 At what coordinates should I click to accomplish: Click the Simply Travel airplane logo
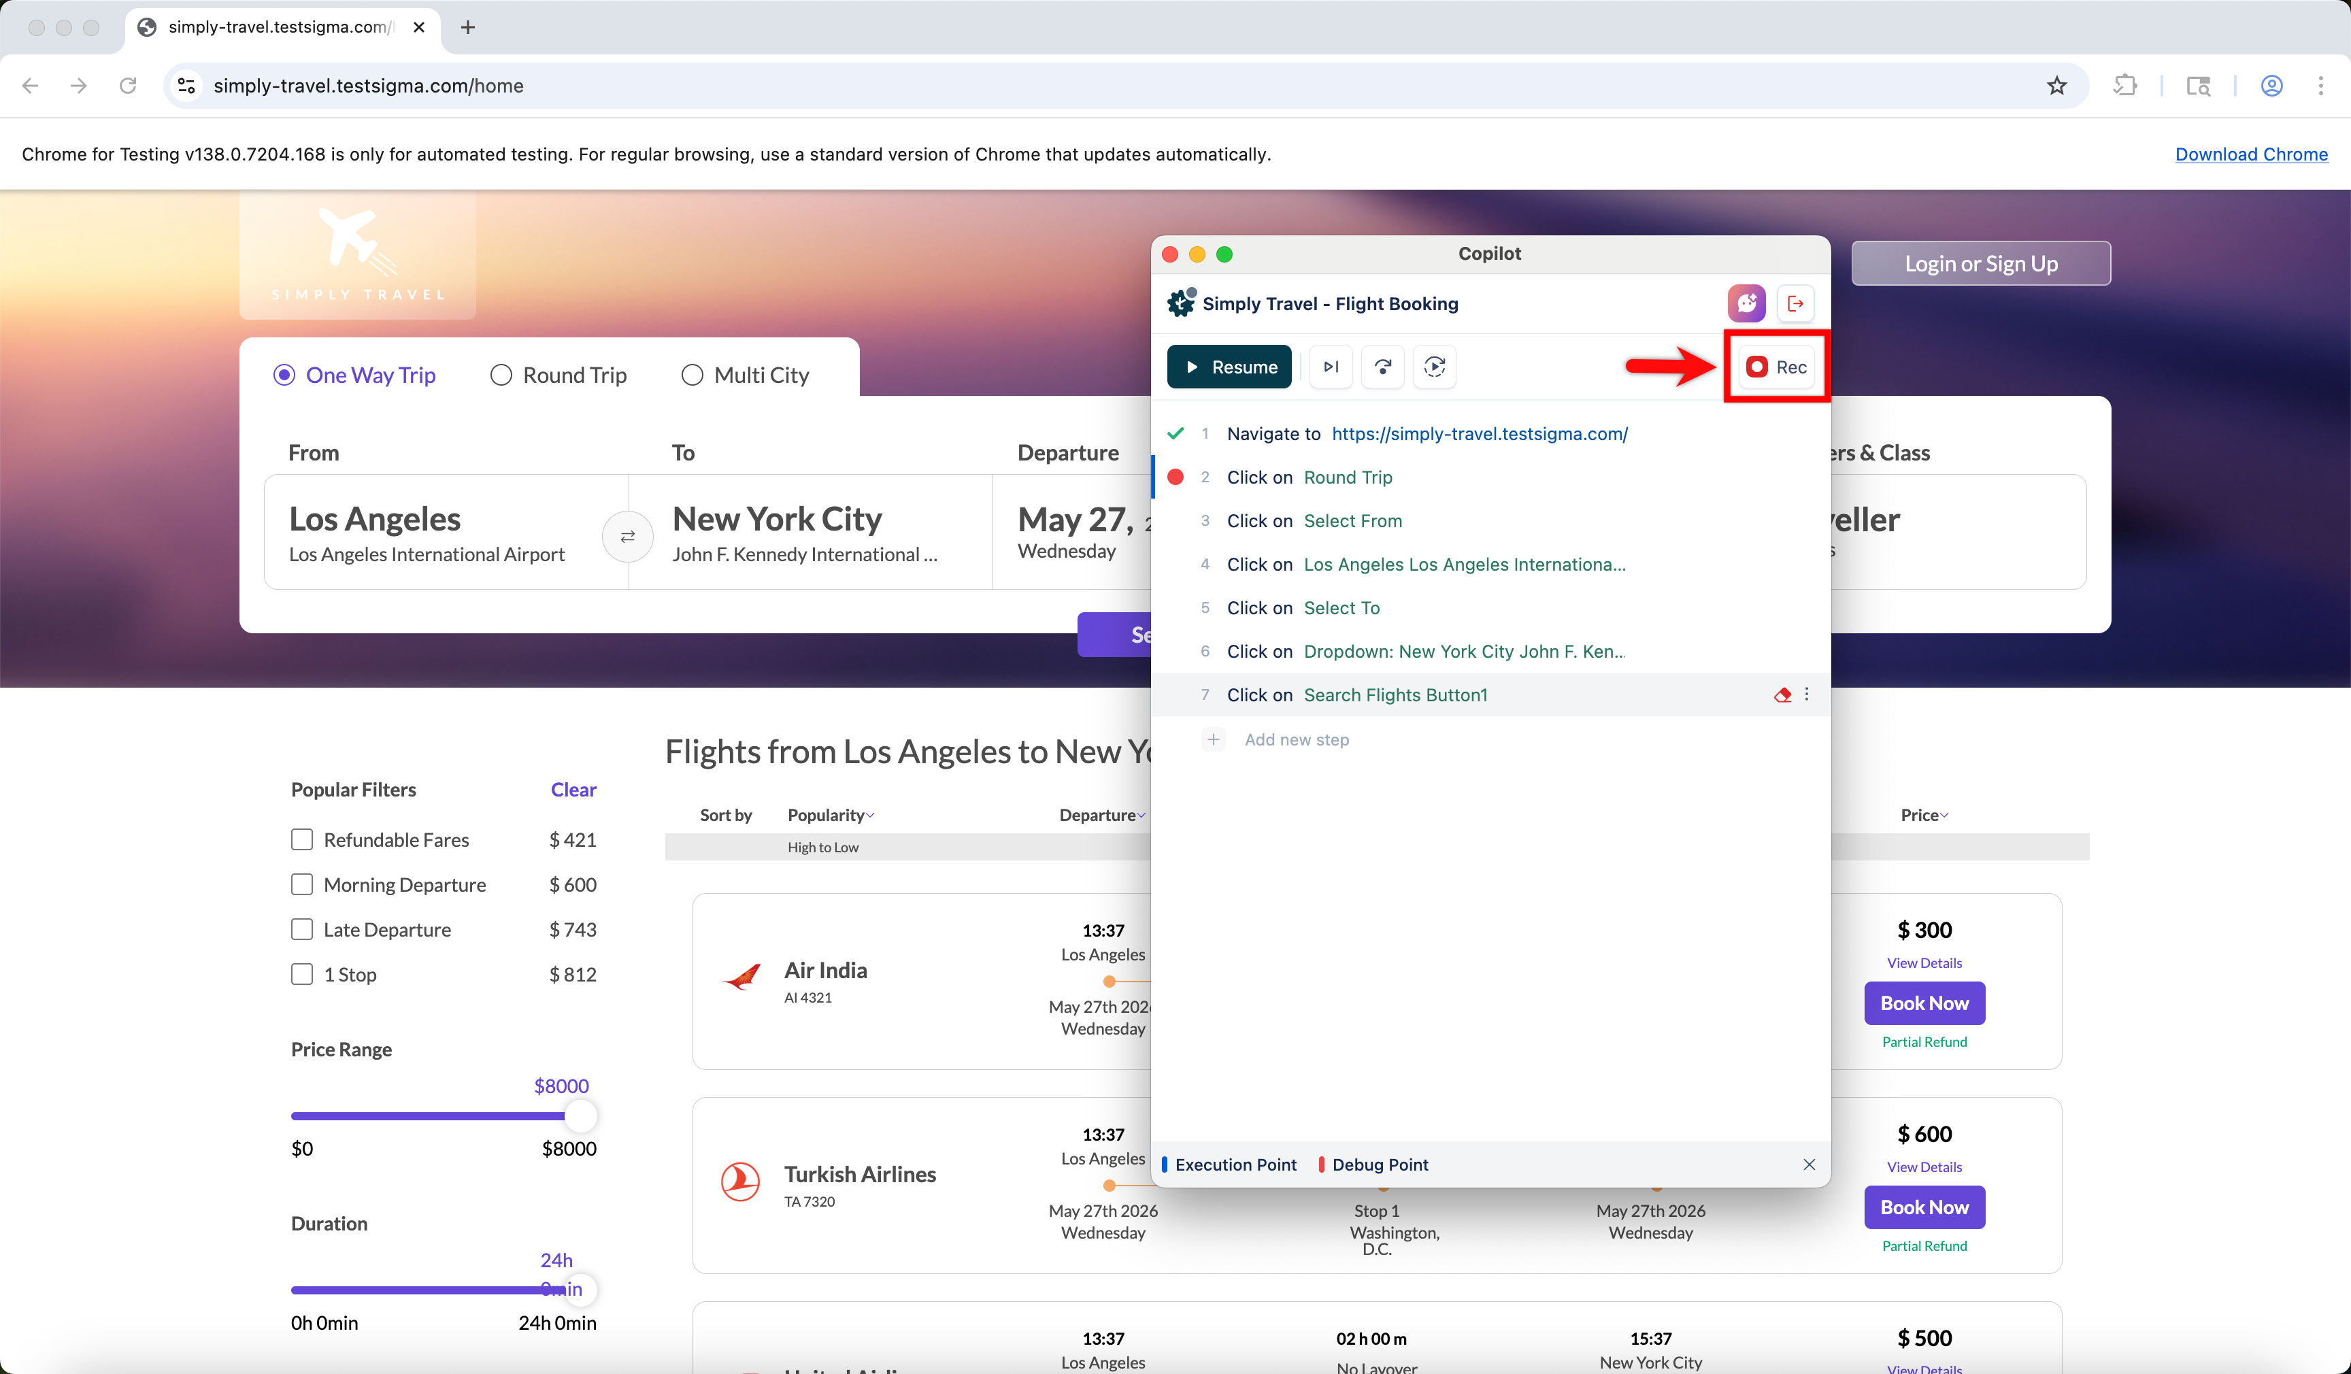click(x=357, y=254)
